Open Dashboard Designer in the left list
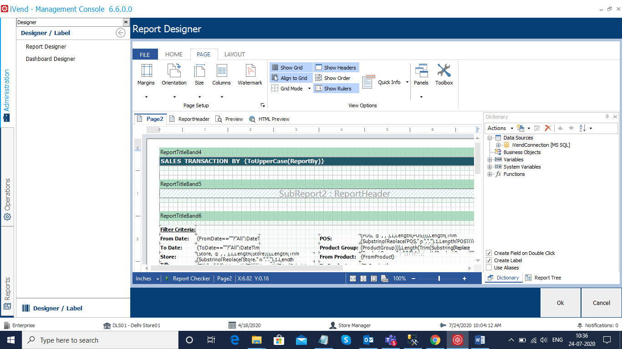The height and width of the screenshot is (349, 622). (x=51, y=59)
